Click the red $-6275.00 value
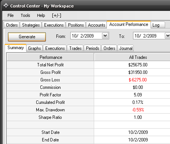 pyautogui.click(x=137, y=80)
